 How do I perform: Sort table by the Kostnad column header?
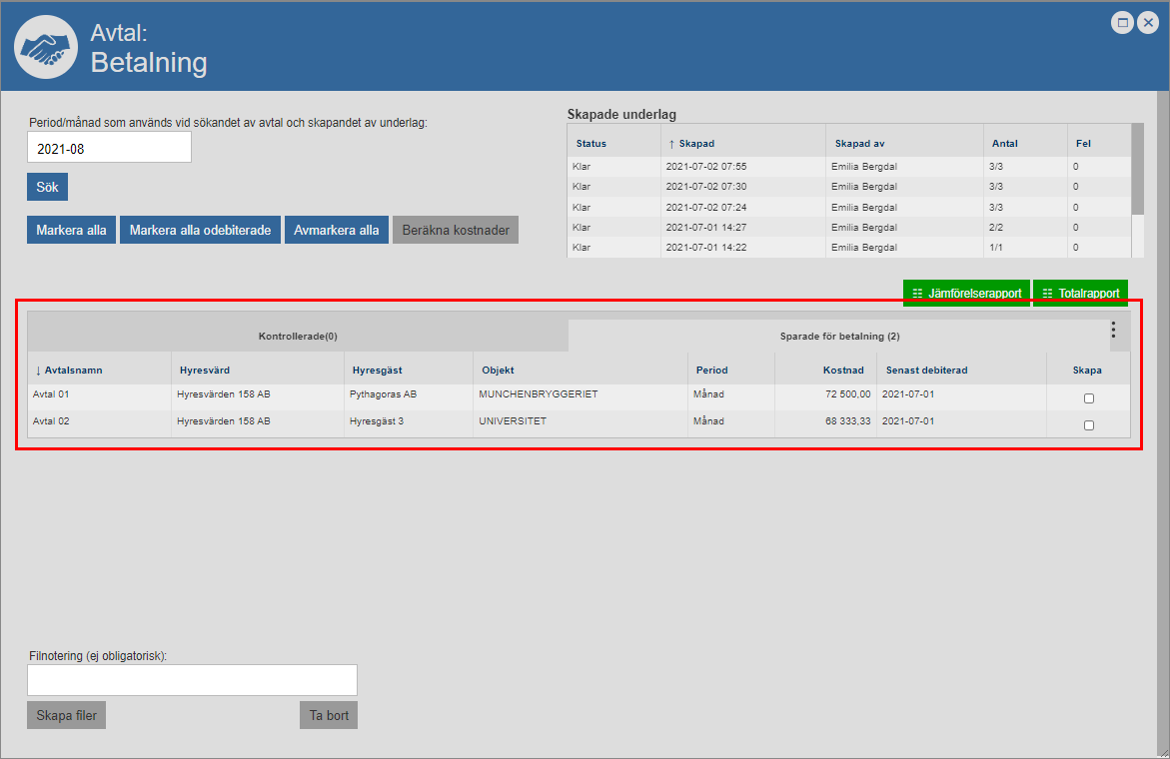pos(842,371)
